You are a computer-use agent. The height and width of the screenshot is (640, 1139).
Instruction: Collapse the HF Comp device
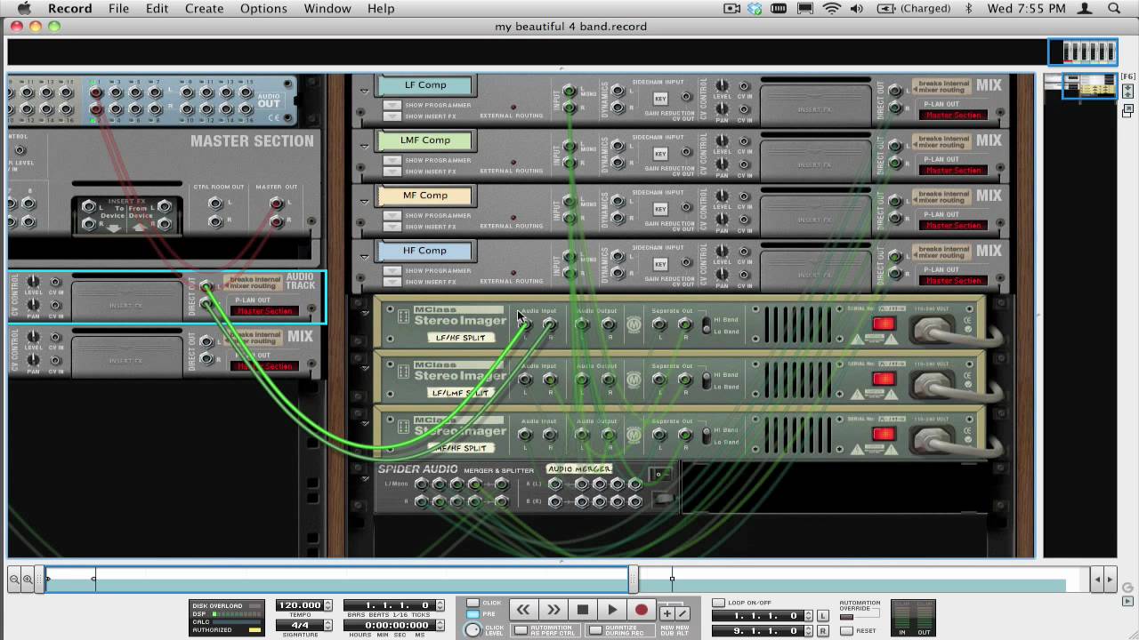pos(364,256)
